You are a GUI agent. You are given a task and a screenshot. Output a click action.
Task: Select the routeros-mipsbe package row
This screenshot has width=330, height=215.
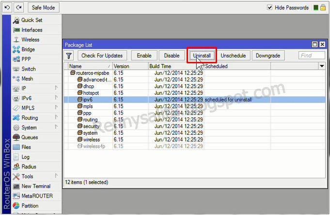click(195, 73)
